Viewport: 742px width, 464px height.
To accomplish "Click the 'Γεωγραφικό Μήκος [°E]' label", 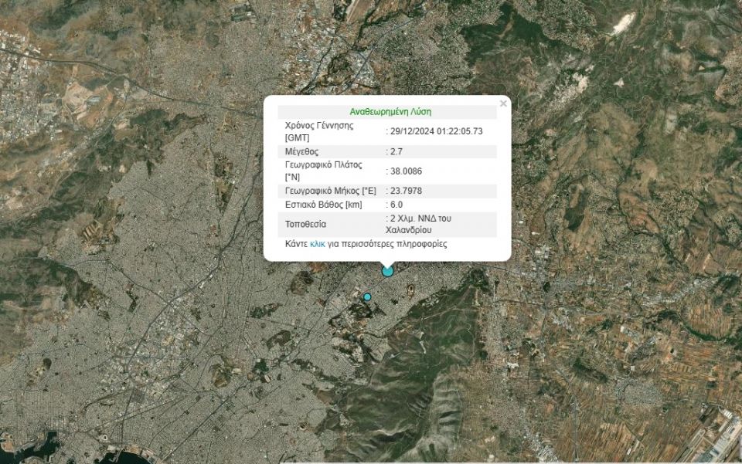I will click(x=330, y=191).
